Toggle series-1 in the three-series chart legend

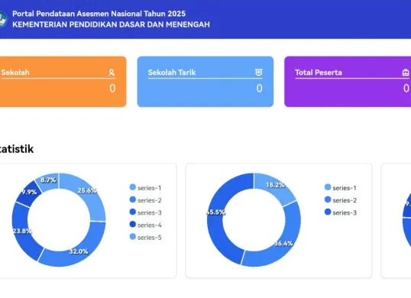click(341, 188)
